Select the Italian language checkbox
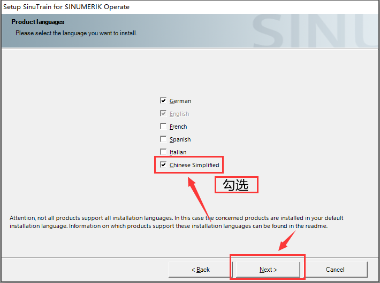Viewport: 380px width, 283px height. [x=163, y=152]
